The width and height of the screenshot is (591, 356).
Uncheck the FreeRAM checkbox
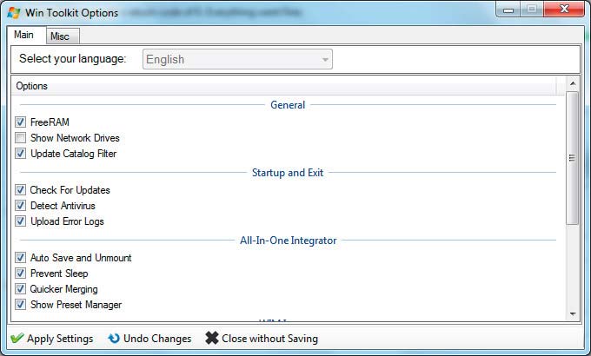[x=20, y=122]
